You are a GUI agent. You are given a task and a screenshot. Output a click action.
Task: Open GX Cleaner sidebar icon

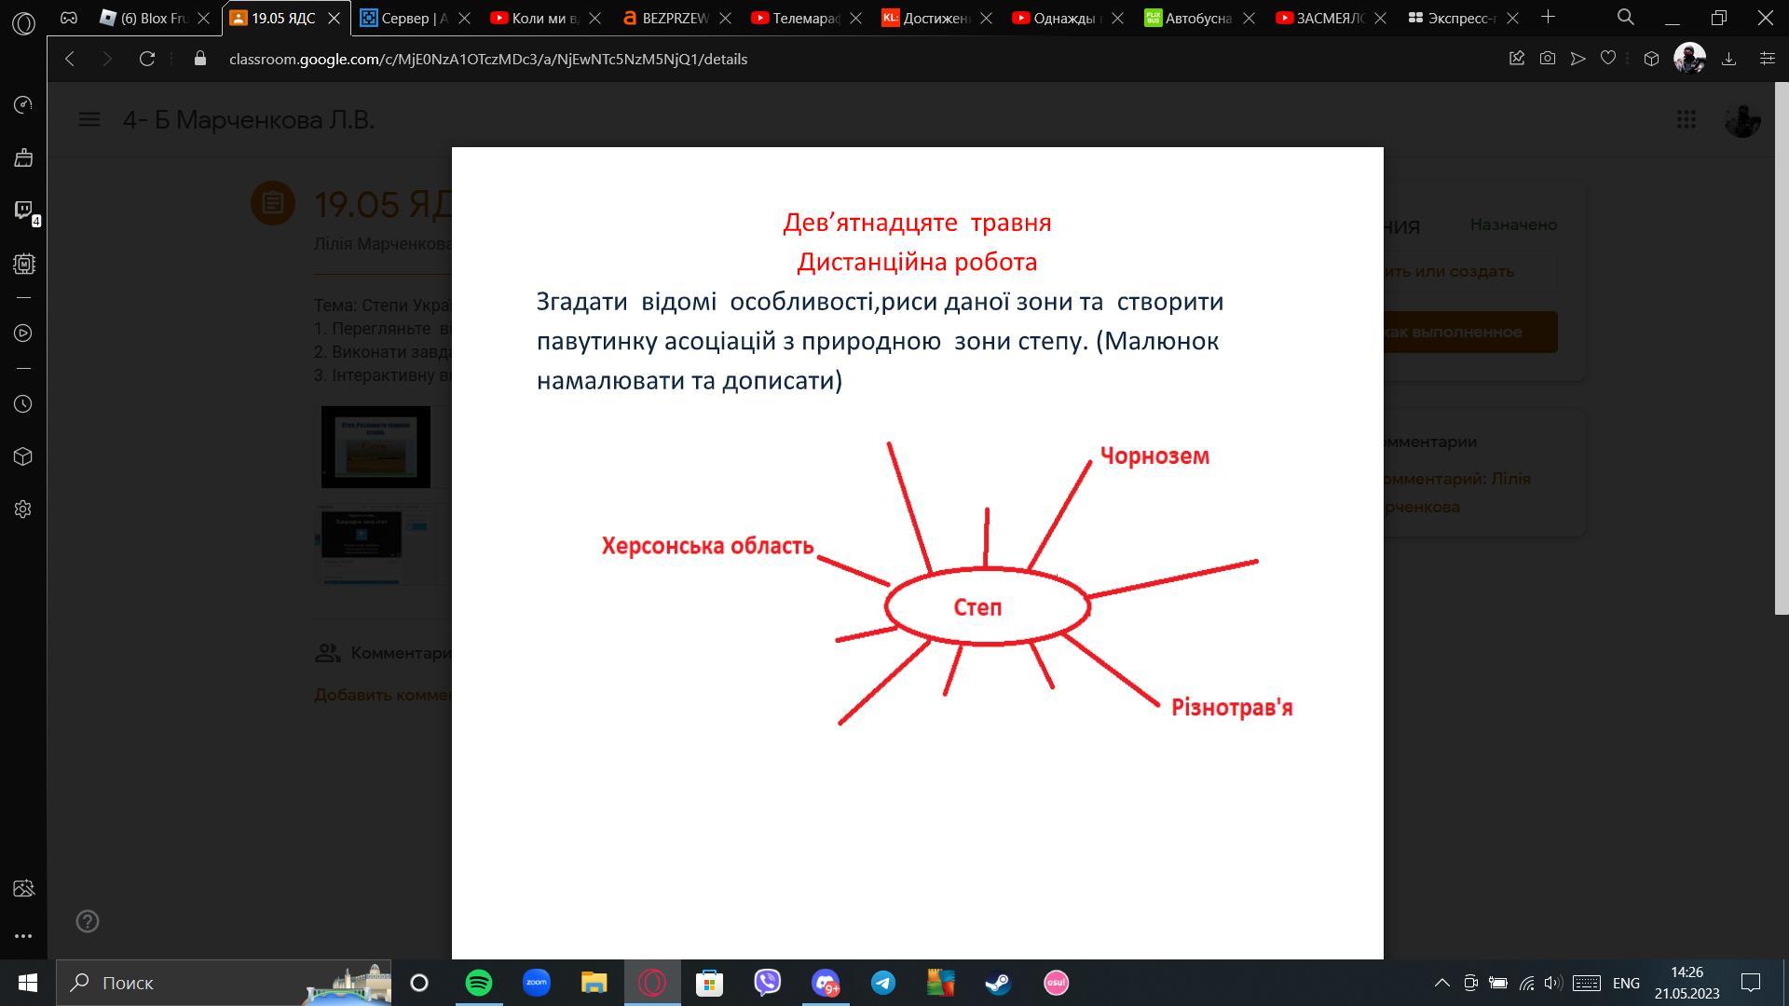tap(23, 157)
